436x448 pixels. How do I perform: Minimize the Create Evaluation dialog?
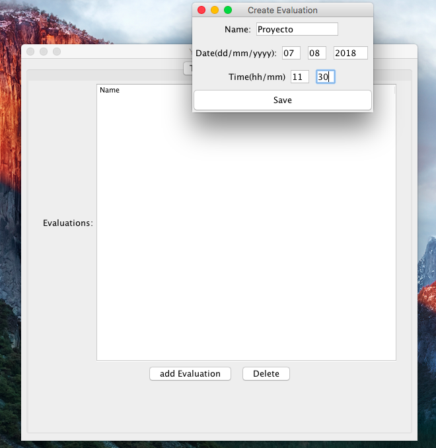(x=215, y=10)
